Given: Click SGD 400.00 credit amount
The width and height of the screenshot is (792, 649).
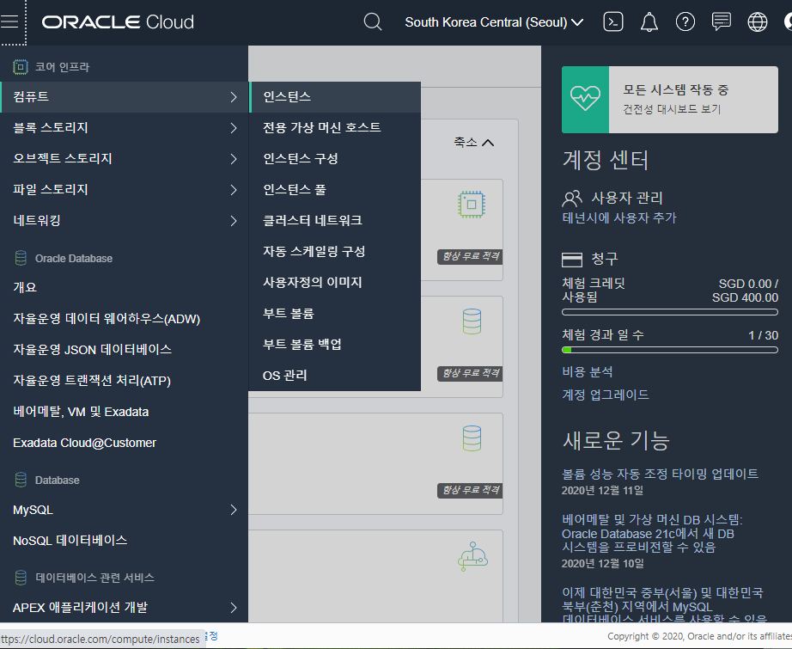Looking at the screenshot, I should pyautogui.click(x=745, y=297).
